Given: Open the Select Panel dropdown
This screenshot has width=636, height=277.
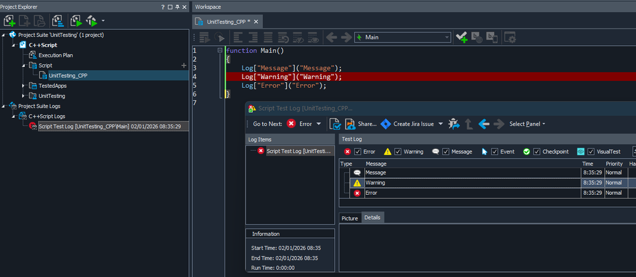Looking at the screenshot, I should pos(527,124).
